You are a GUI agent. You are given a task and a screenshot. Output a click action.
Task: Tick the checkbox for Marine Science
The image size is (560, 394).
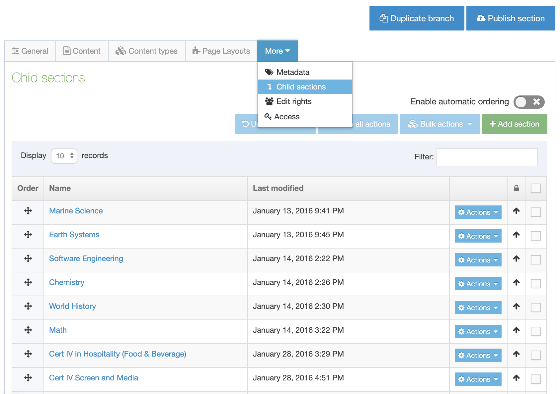535,212
